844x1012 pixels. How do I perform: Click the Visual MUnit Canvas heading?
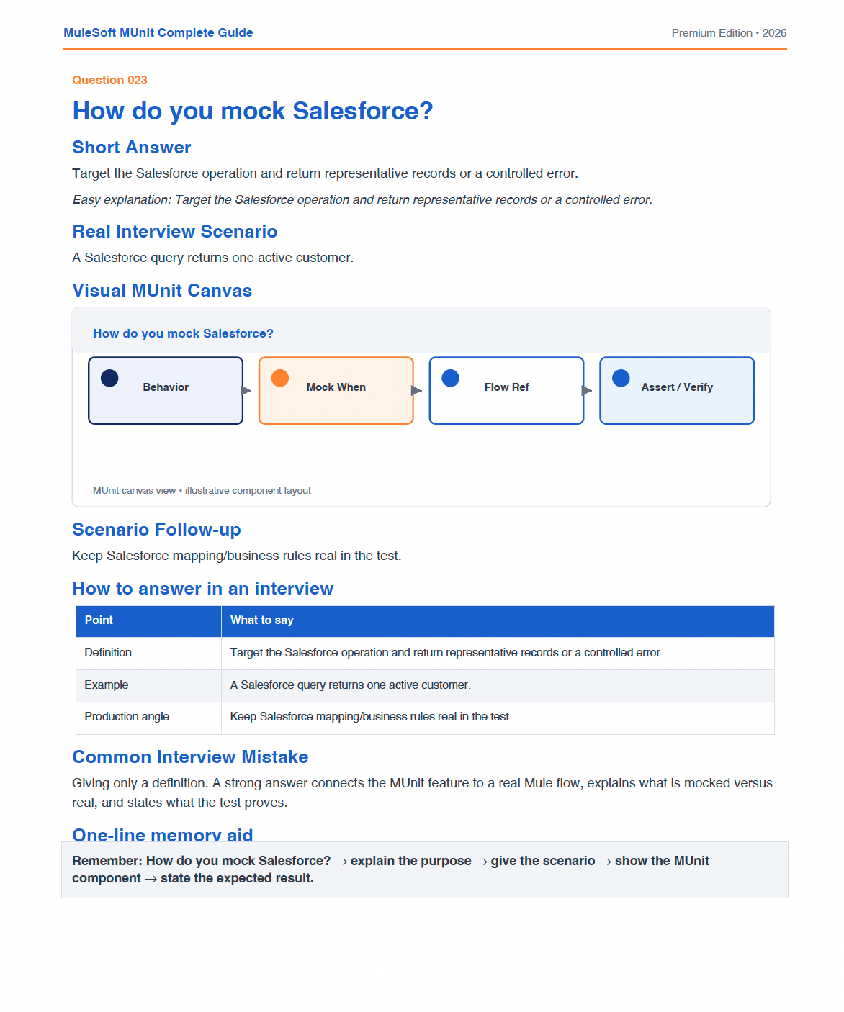click(162, 291)
